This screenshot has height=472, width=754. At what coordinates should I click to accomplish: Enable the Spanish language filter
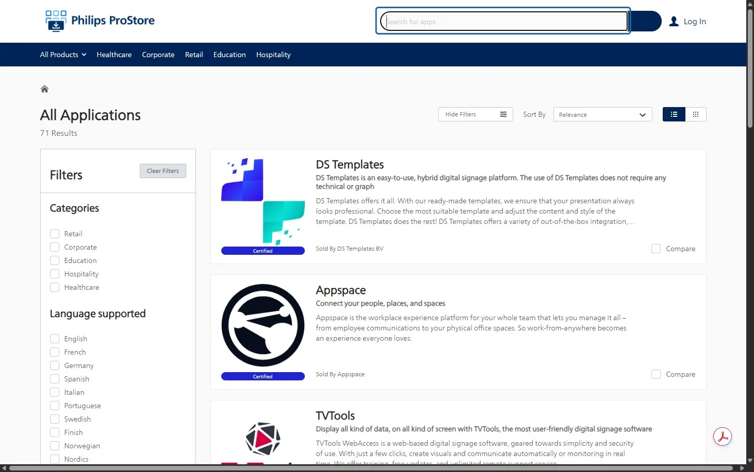[55, 379]
